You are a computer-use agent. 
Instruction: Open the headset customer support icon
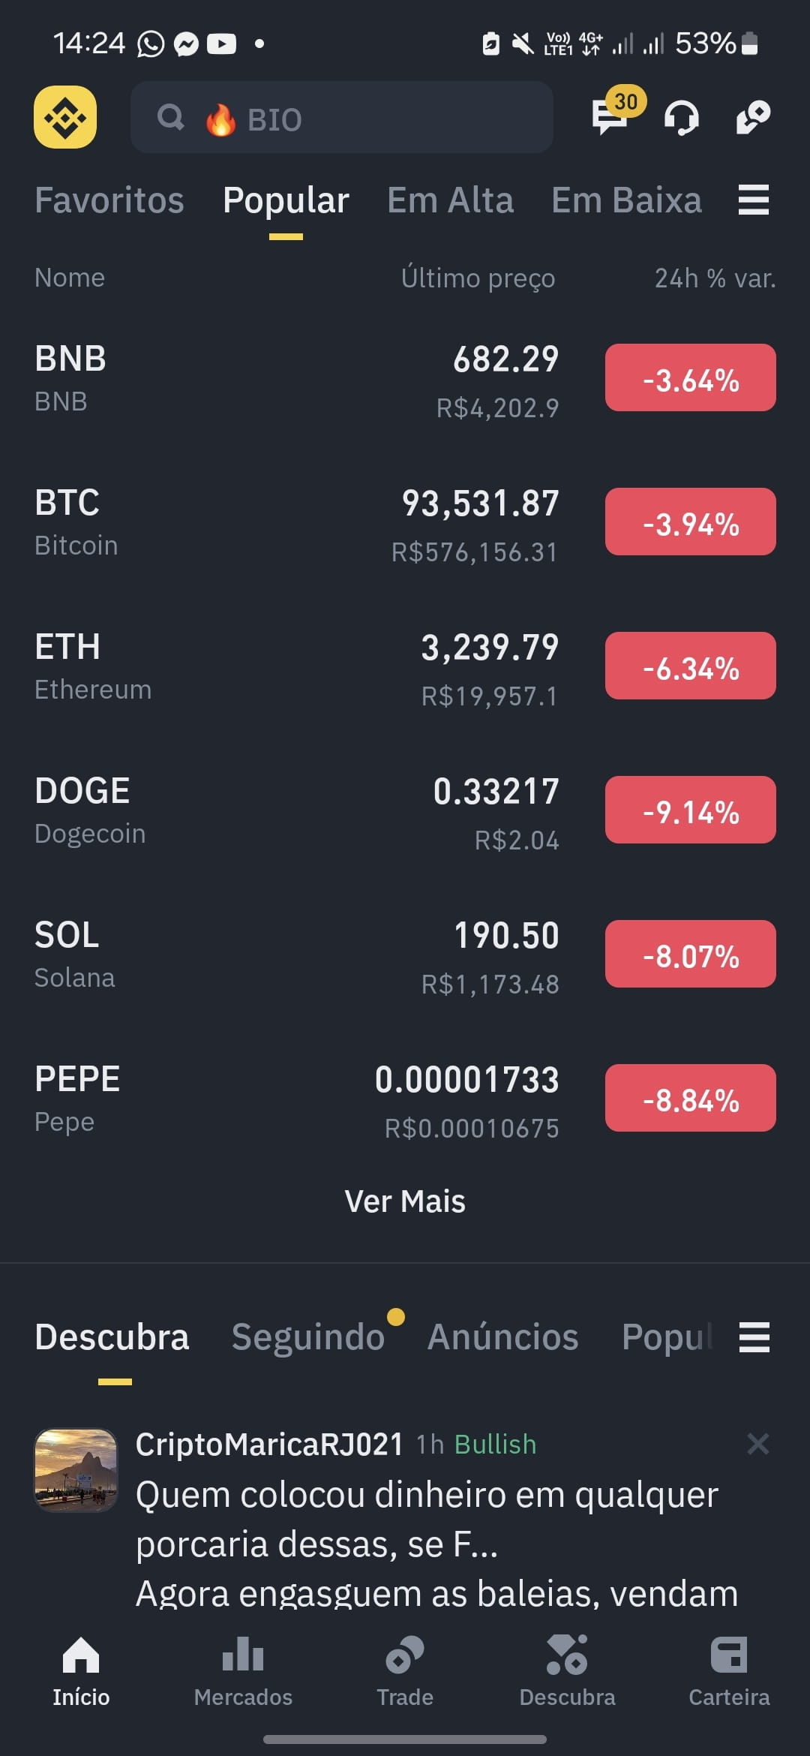(682, 118)
